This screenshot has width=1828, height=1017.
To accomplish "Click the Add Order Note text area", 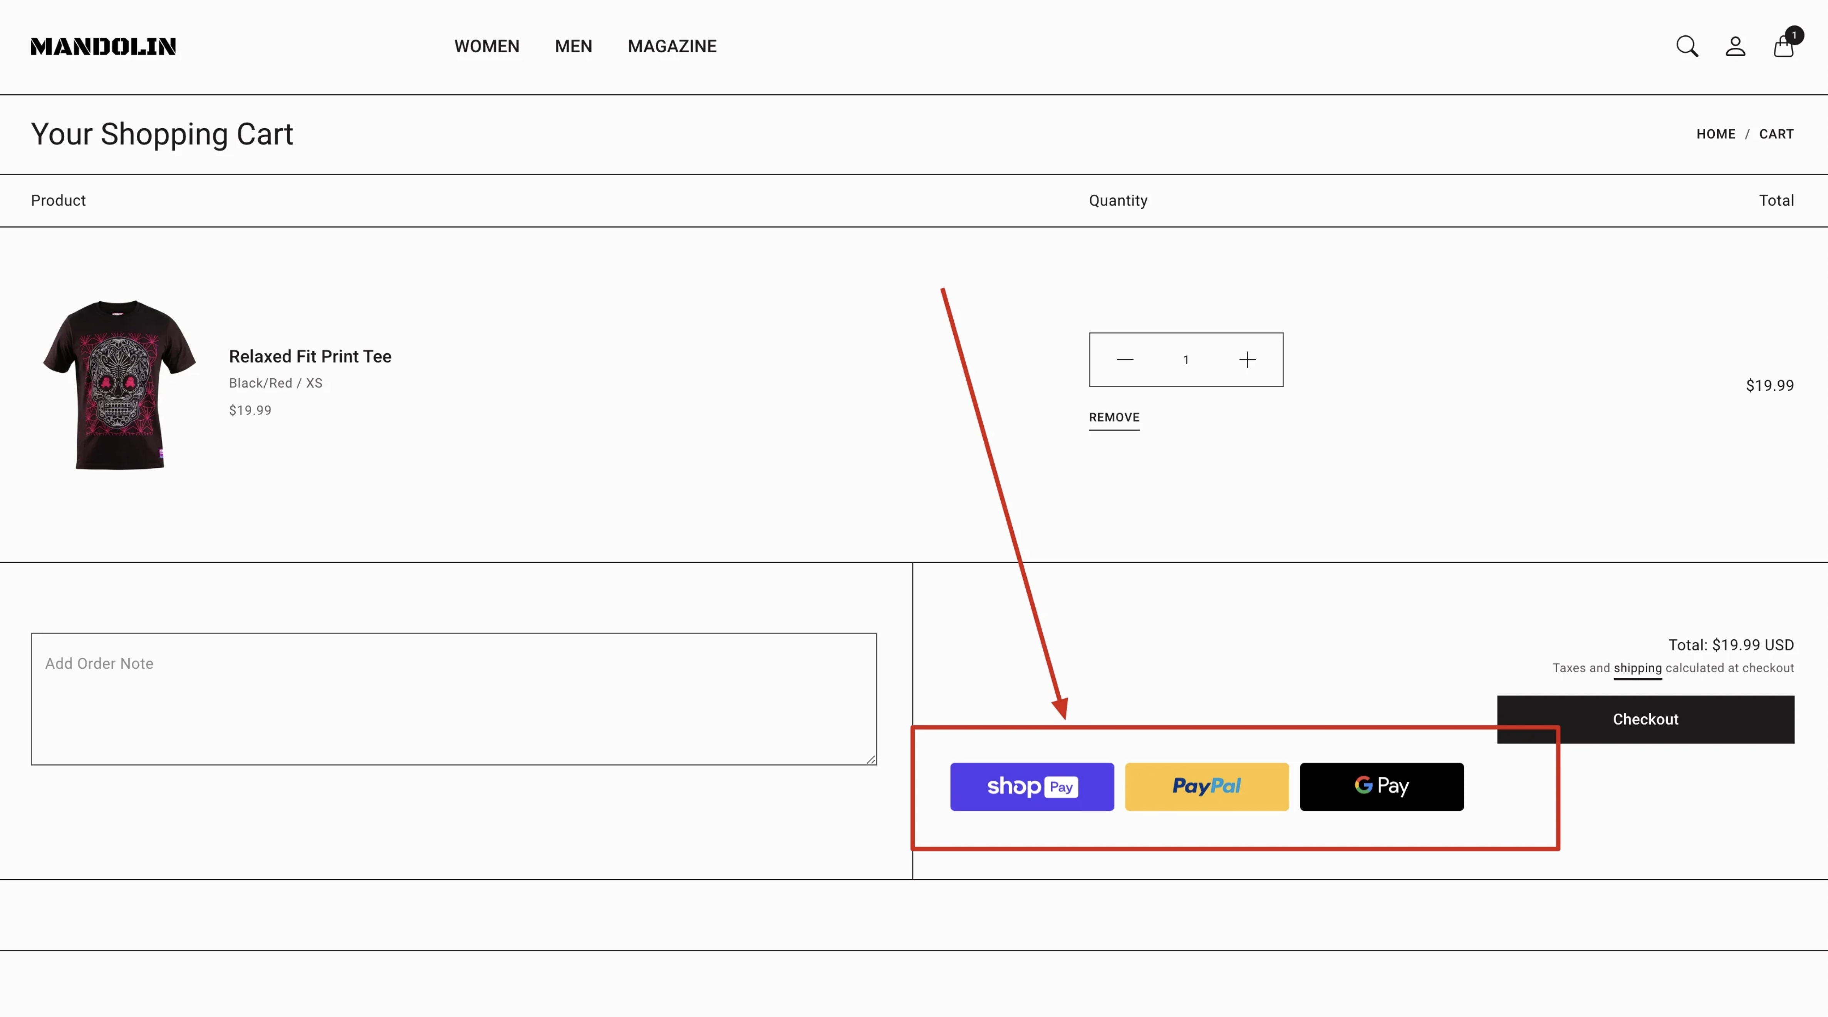I will coord(453,699).
